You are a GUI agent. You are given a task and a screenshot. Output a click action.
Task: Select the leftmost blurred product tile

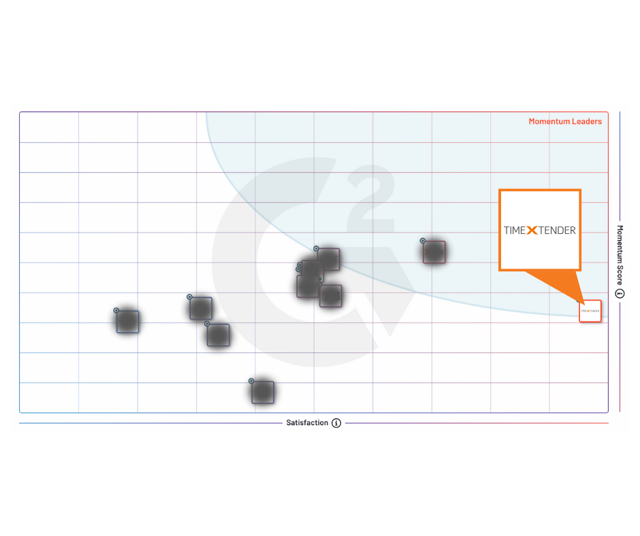(x=128, y=322)
